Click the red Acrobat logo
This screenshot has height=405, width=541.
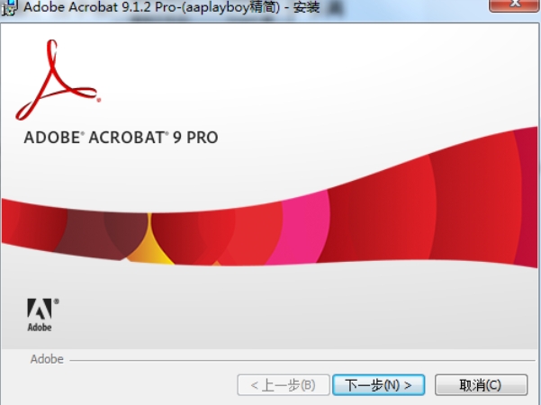tap(58, 80)
